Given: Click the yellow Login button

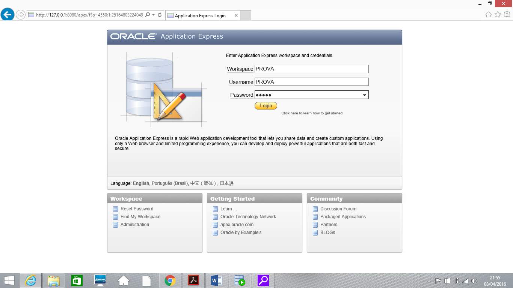Looking at the screenshot, I should coord(266,106).
